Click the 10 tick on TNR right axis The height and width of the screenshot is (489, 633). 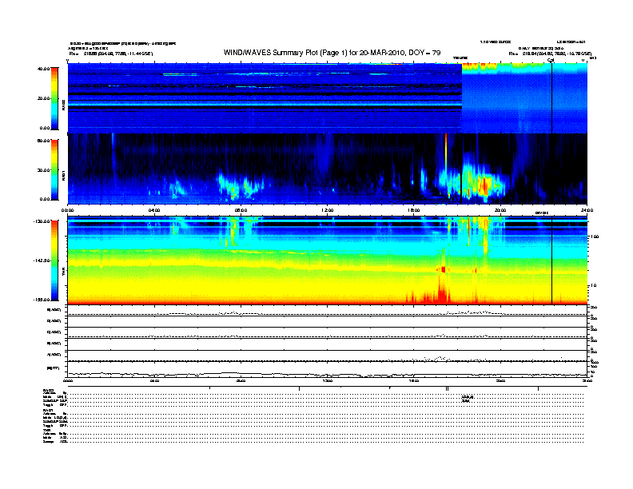(594, 285)
